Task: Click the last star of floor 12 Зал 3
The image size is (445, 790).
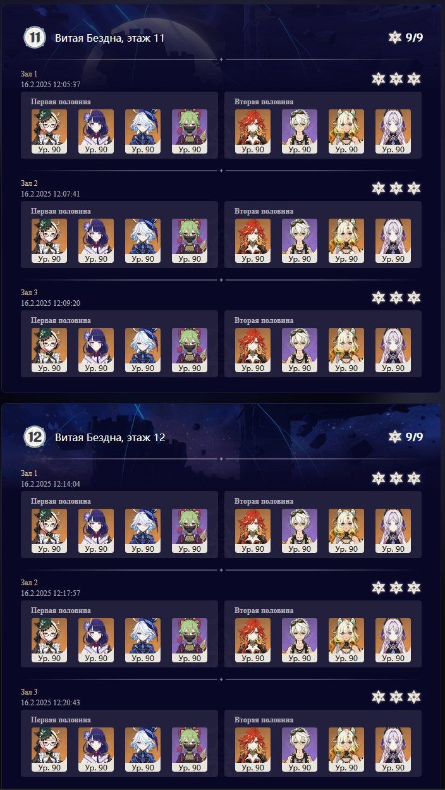Action: (413, 696)
